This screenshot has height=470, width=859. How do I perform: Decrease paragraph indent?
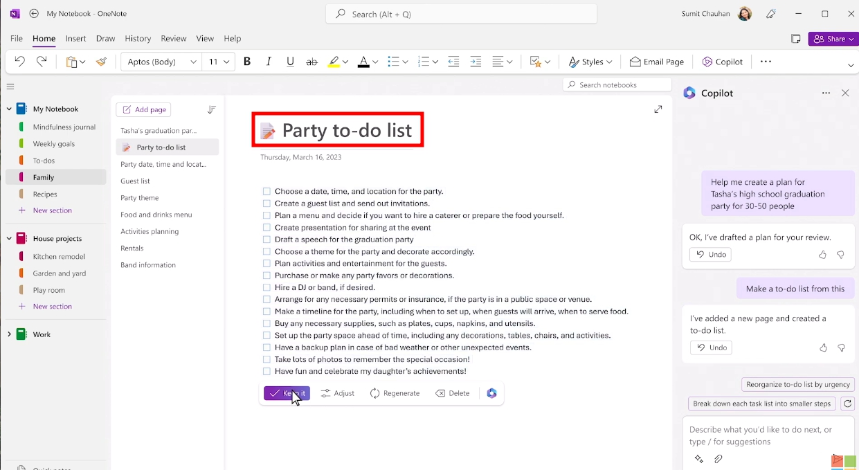[453, 62]
